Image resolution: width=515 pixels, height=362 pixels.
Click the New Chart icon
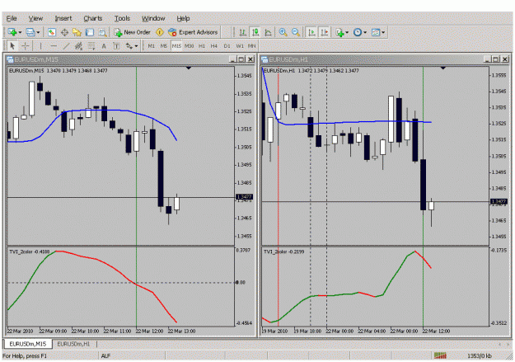coord(12,32)
